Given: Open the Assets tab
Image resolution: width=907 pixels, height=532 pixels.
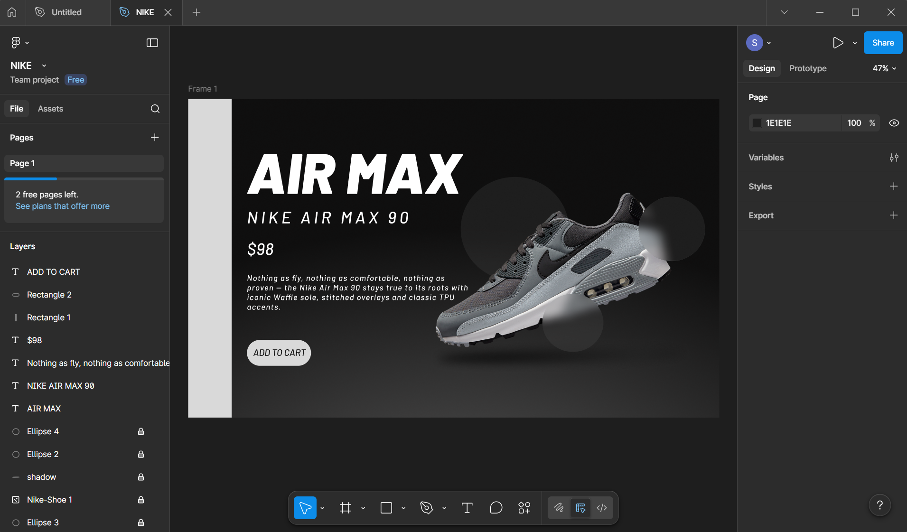Looking at the screenshot, I should click(50, 109).
